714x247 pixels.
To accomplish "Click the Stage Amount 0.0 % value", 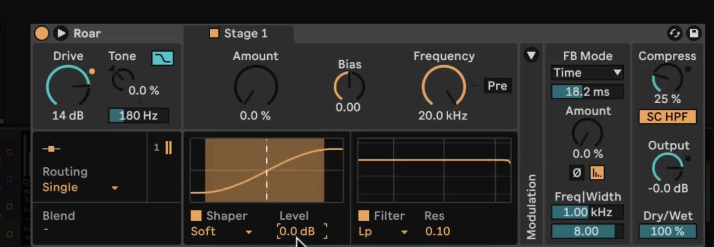I will [255, 116].
